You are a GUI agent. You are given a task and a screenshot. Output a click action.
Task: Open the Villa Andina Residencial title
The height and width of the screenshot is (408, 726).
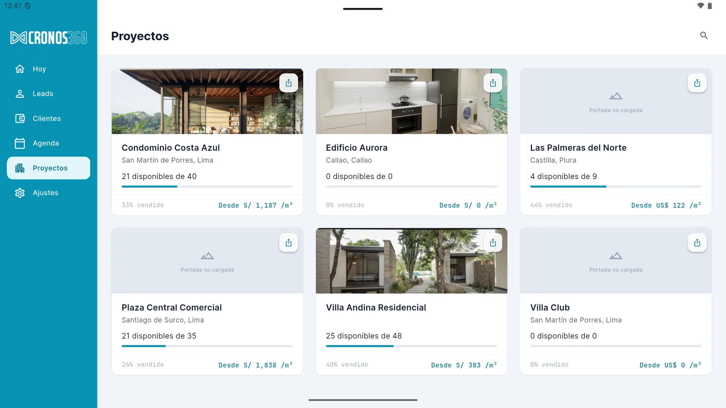(376, 308)
